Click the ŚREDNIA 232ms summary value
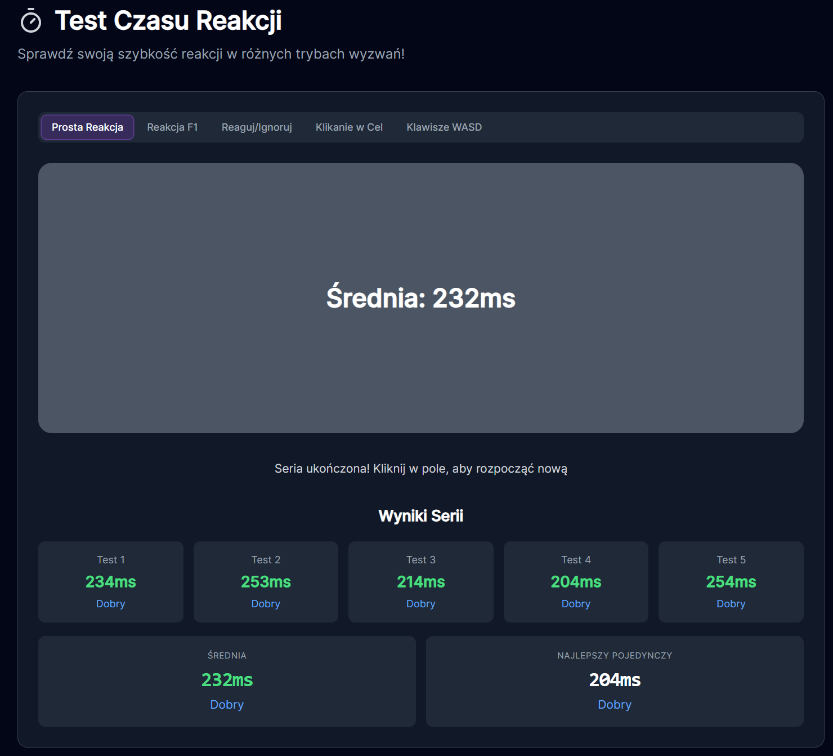This screenshot has width=833, height=756. click(x=227, y=680)
